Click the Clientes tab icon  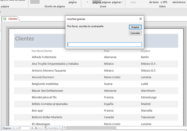tap(5, 19)
